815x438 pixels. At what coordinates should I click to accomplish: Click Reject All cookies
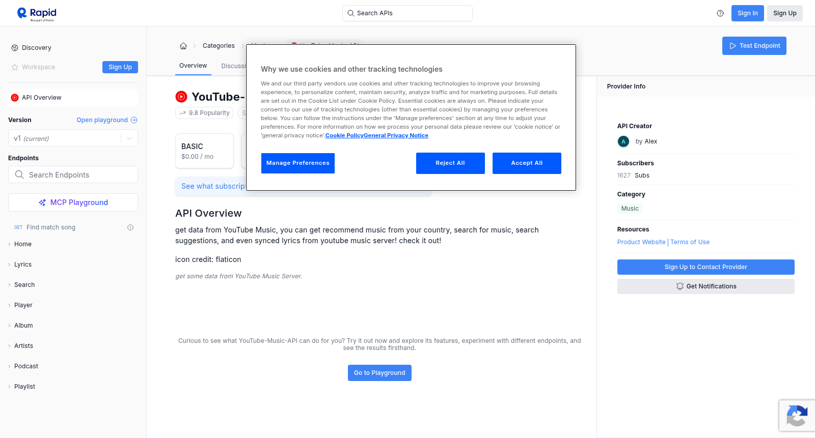tap(450, 163)
